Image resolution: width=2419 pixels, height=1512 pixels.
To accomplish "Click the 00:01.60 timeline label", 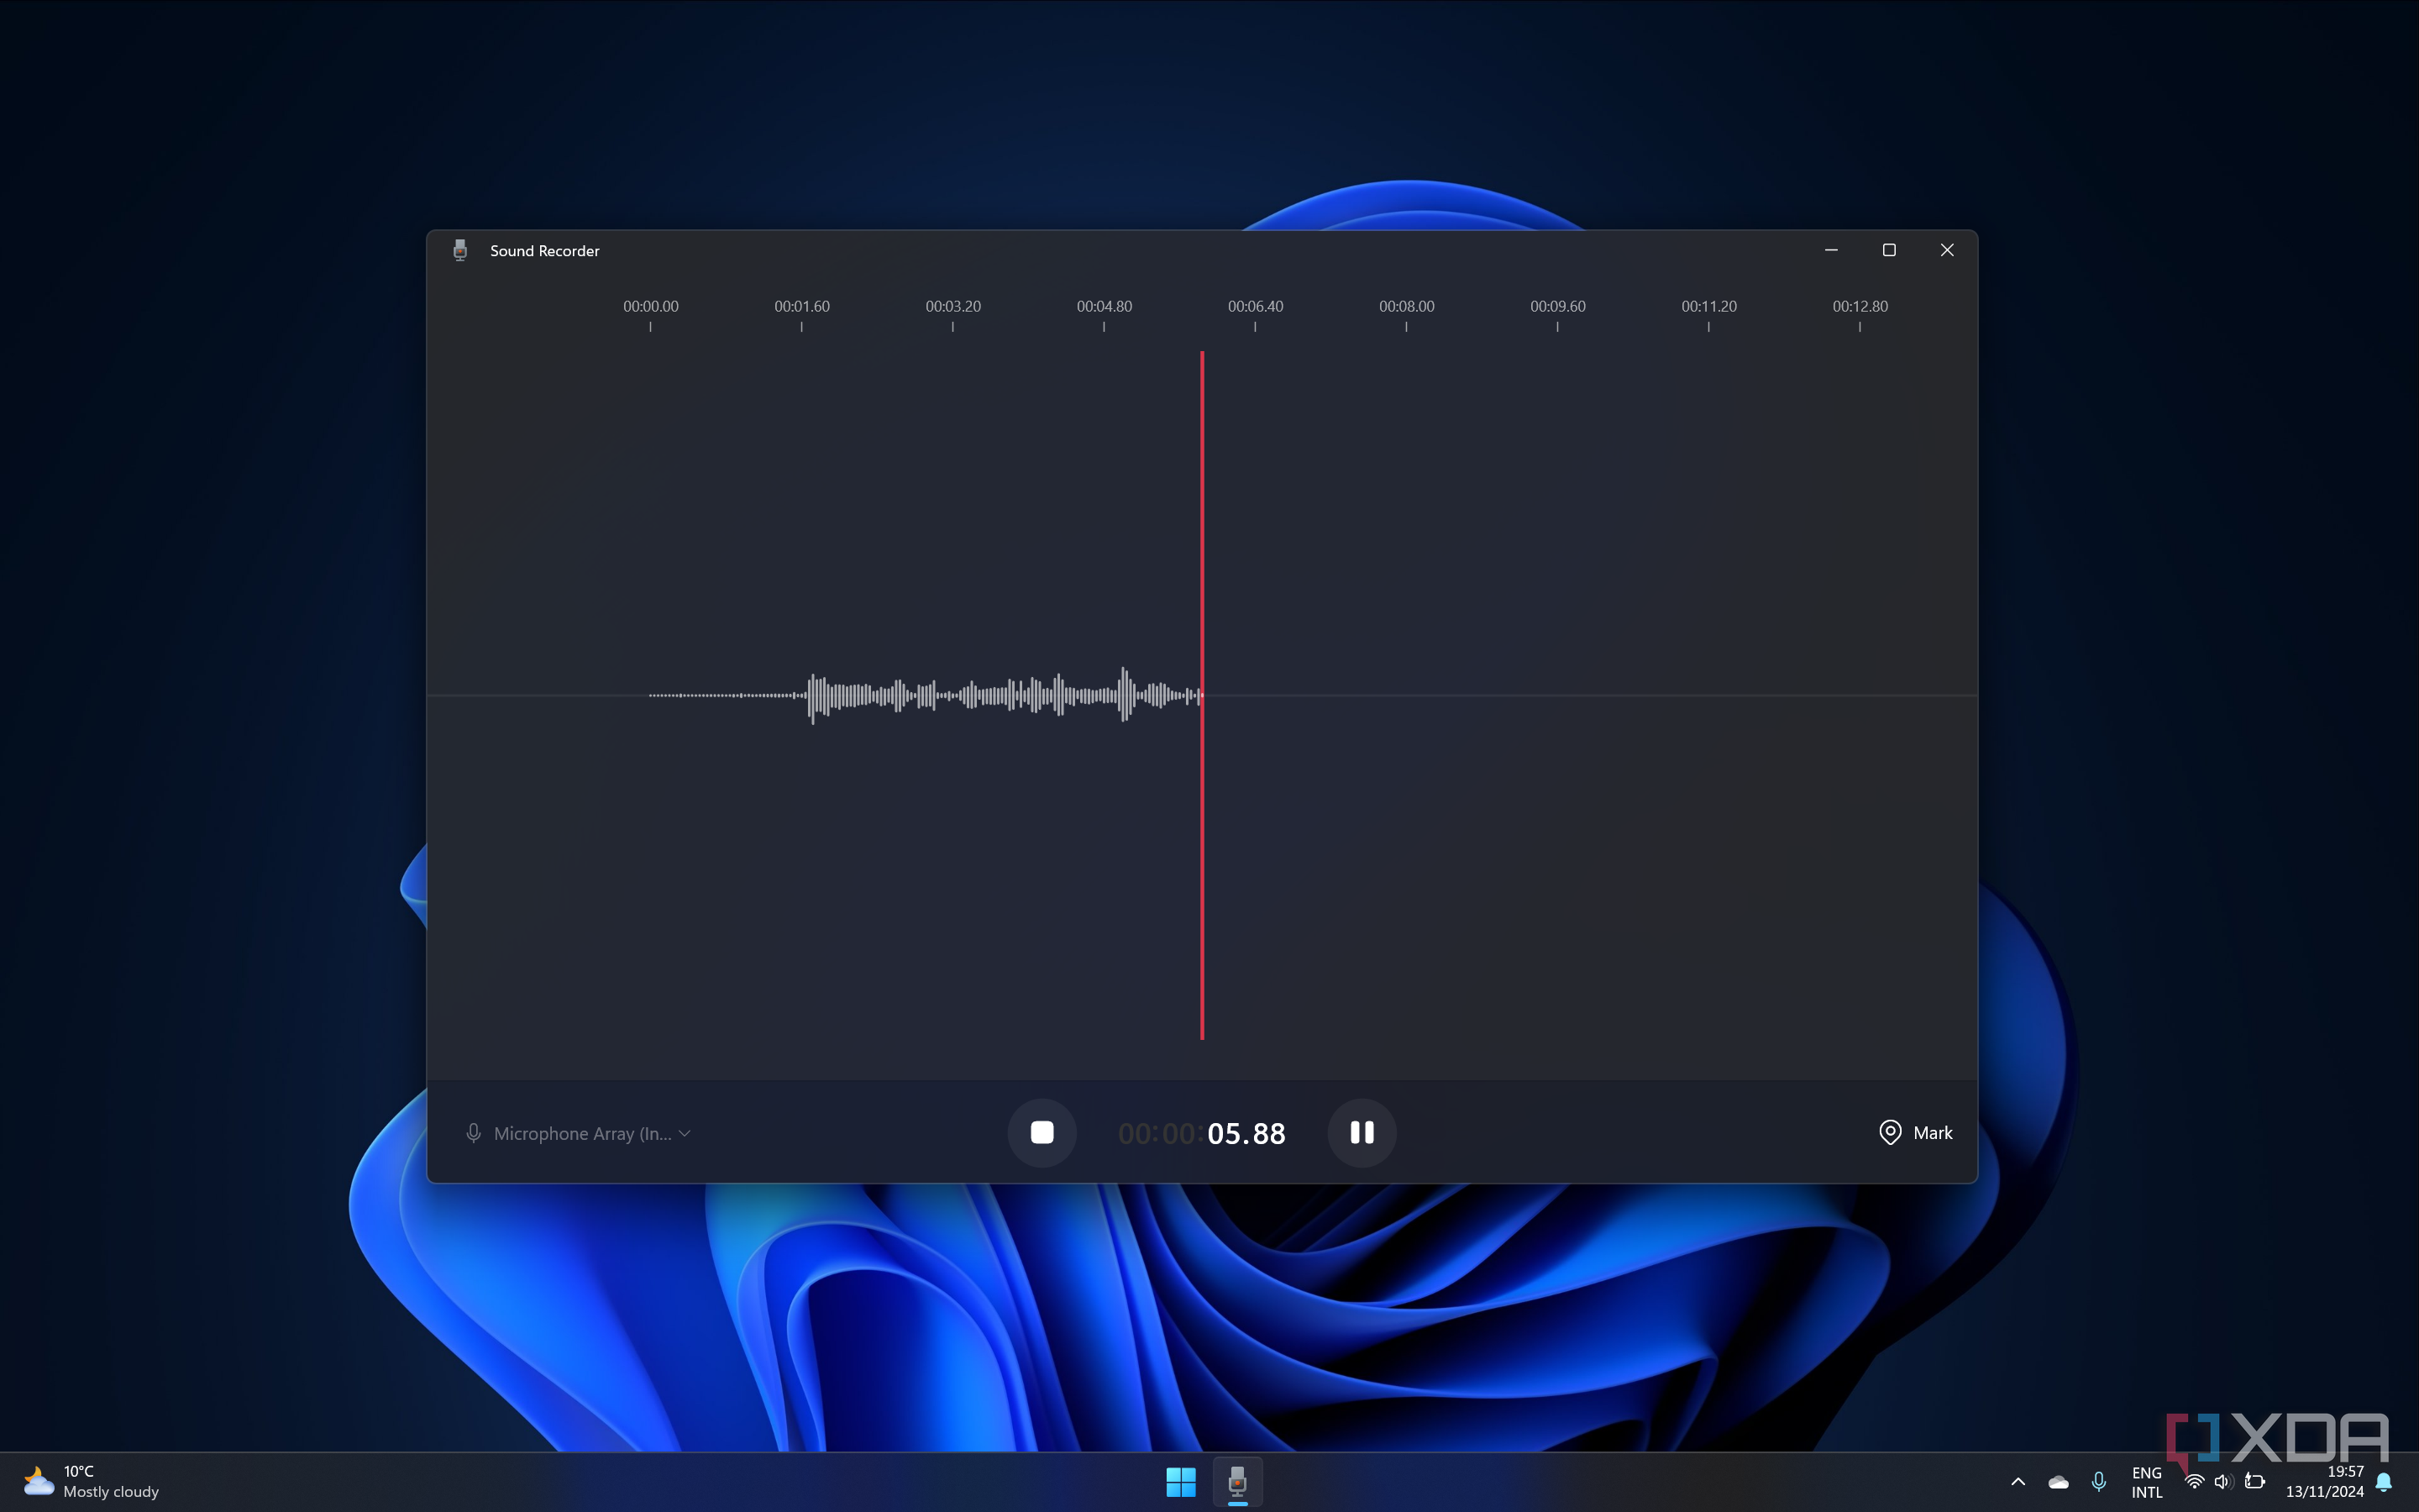I will (801, 306).
